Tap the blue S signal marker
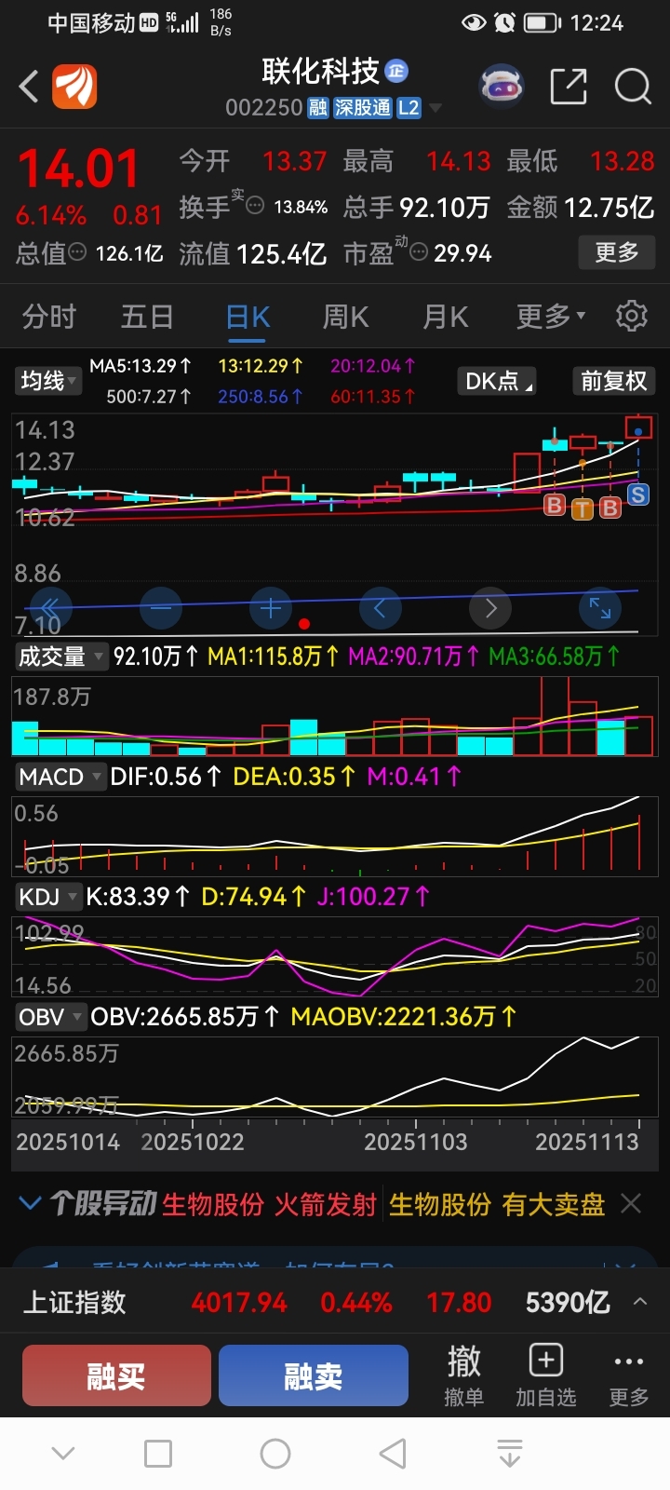The width and height of the screenshot is (670, 1490). click(637, 494)
